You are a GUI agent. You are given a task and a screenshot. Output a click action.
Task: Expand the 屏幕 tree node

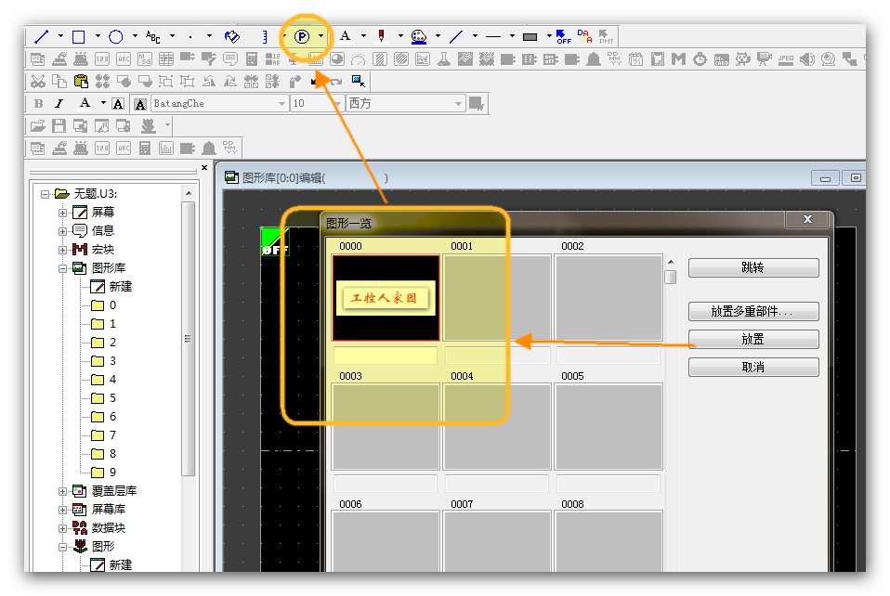pyautogui.click(x=63, y=213)
